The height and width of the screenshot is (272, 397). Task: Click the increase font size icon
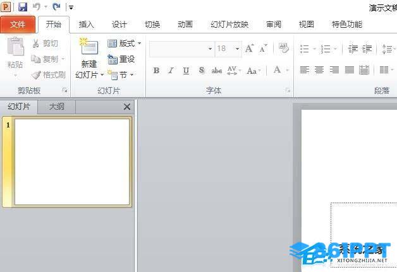(250, 48)
